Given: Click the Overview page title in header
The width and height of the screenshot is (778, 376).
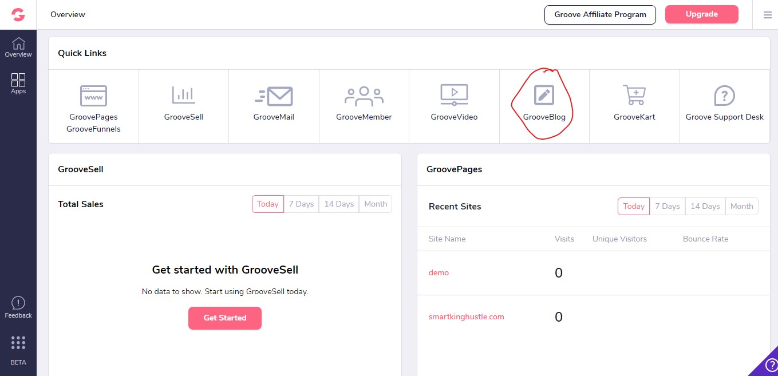Looking at the screenshot, I should (68, 14).
